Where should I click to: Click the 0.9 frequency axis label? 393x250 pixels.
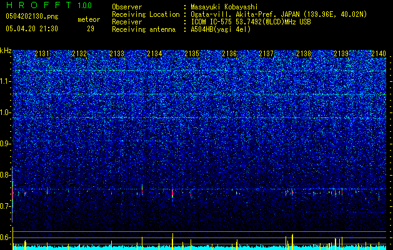point(6,144)
